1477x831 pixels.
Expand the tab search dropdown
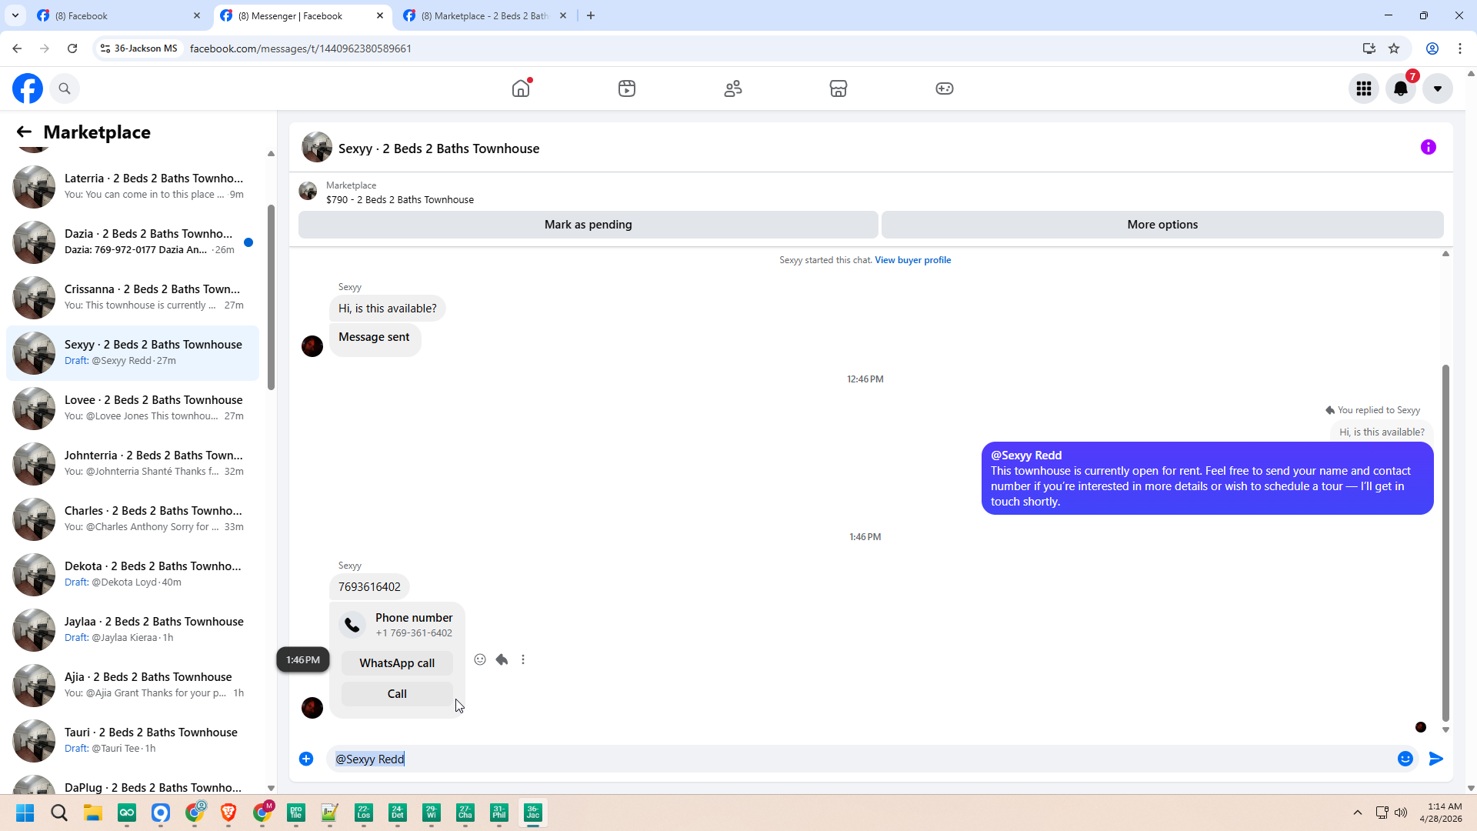tap(15, 15)
